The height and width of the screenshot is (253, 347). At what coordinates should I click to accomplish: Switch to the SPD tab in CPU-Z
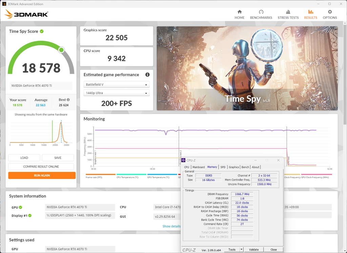click(x=223, y=167)
